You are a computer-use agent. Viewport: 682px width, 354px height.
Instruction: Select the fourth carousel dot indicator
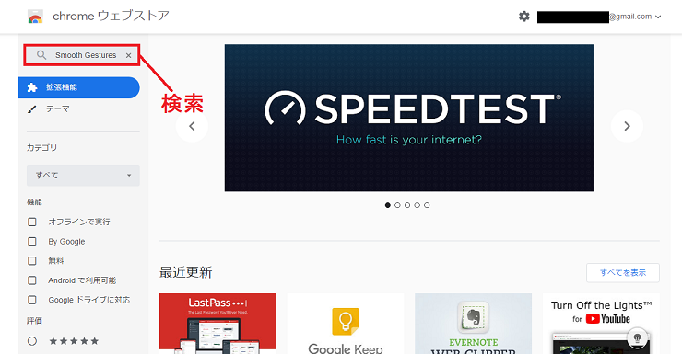pos(417,205)
